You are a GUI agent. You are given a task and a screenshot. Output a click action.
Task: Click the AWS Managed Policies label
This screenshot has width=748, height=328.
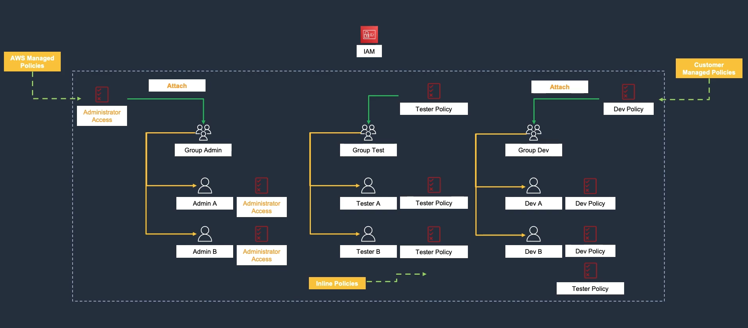(32, 62)
